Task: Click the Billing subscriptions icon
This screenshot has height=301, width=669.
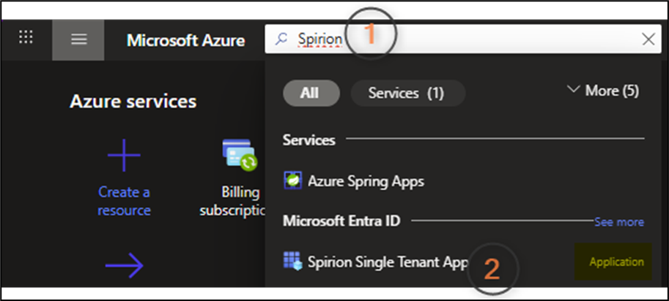Action: point(240,155)
